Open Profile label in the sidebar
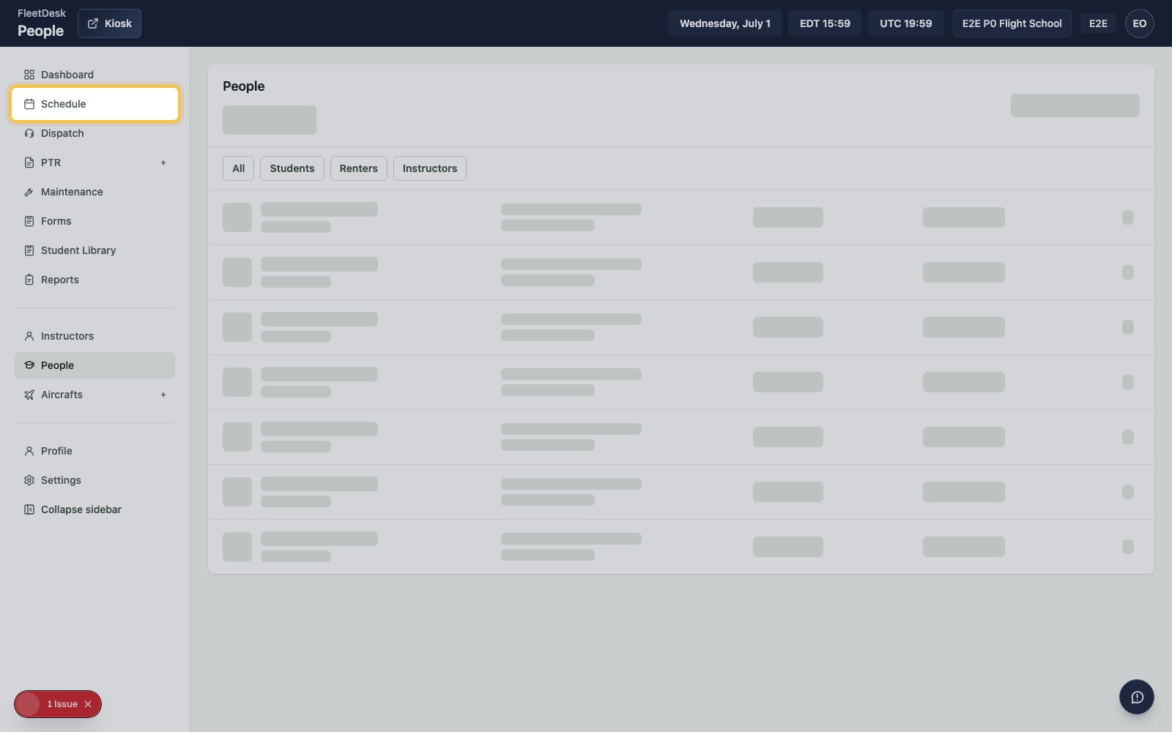 pos(56,451)
